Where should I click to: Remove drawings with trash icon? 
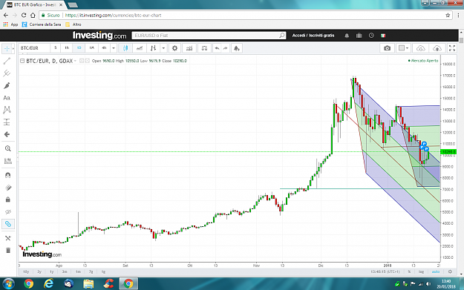pos(7,251)
